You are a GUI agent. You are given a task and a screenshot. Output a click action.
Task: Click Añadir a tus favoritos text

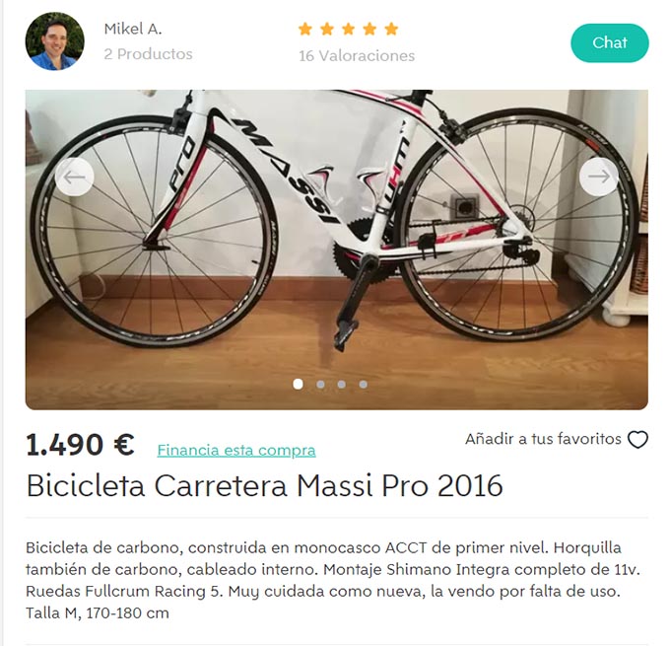pyautogui.click(x=543, y=439)
